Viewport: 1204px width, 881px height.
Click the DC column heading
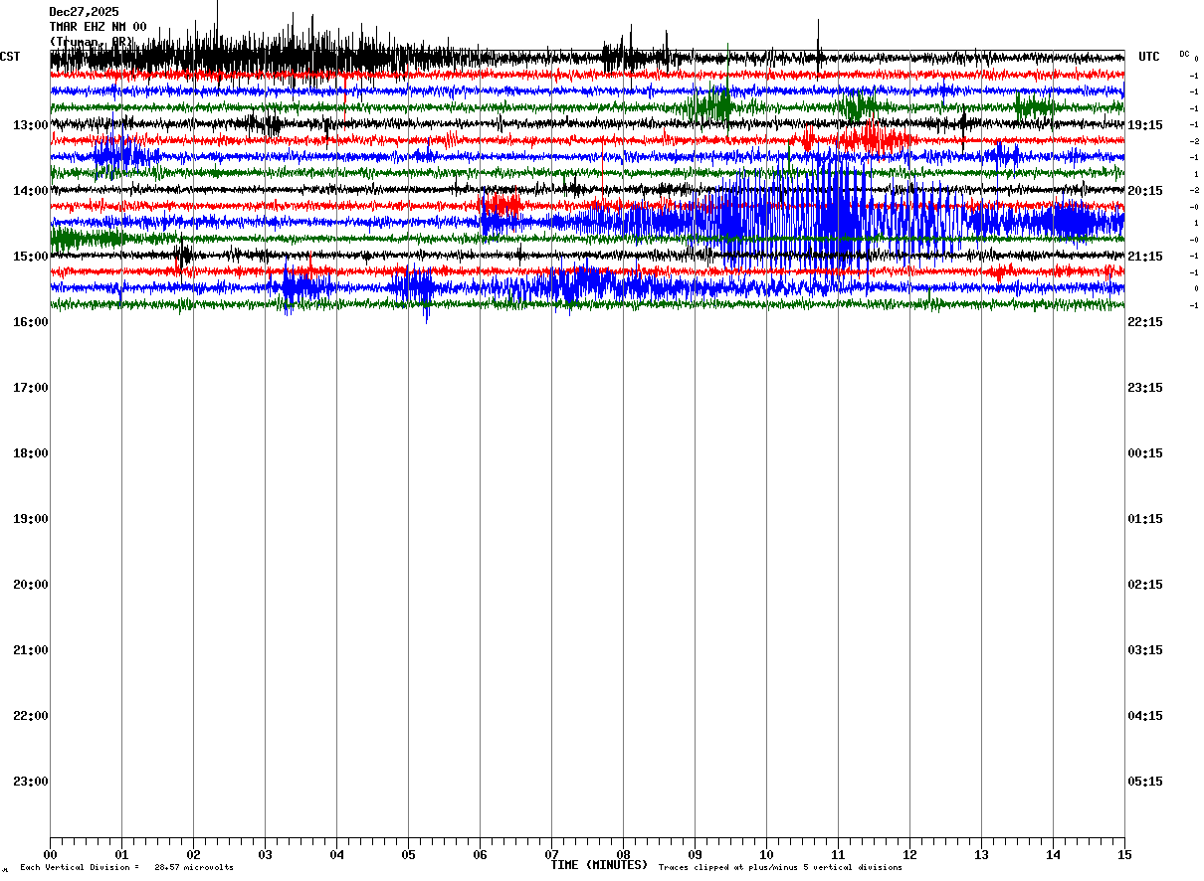(1184, 54)
